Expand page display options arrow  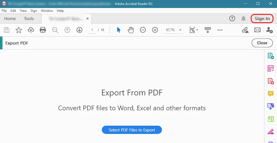pos(197,30)
